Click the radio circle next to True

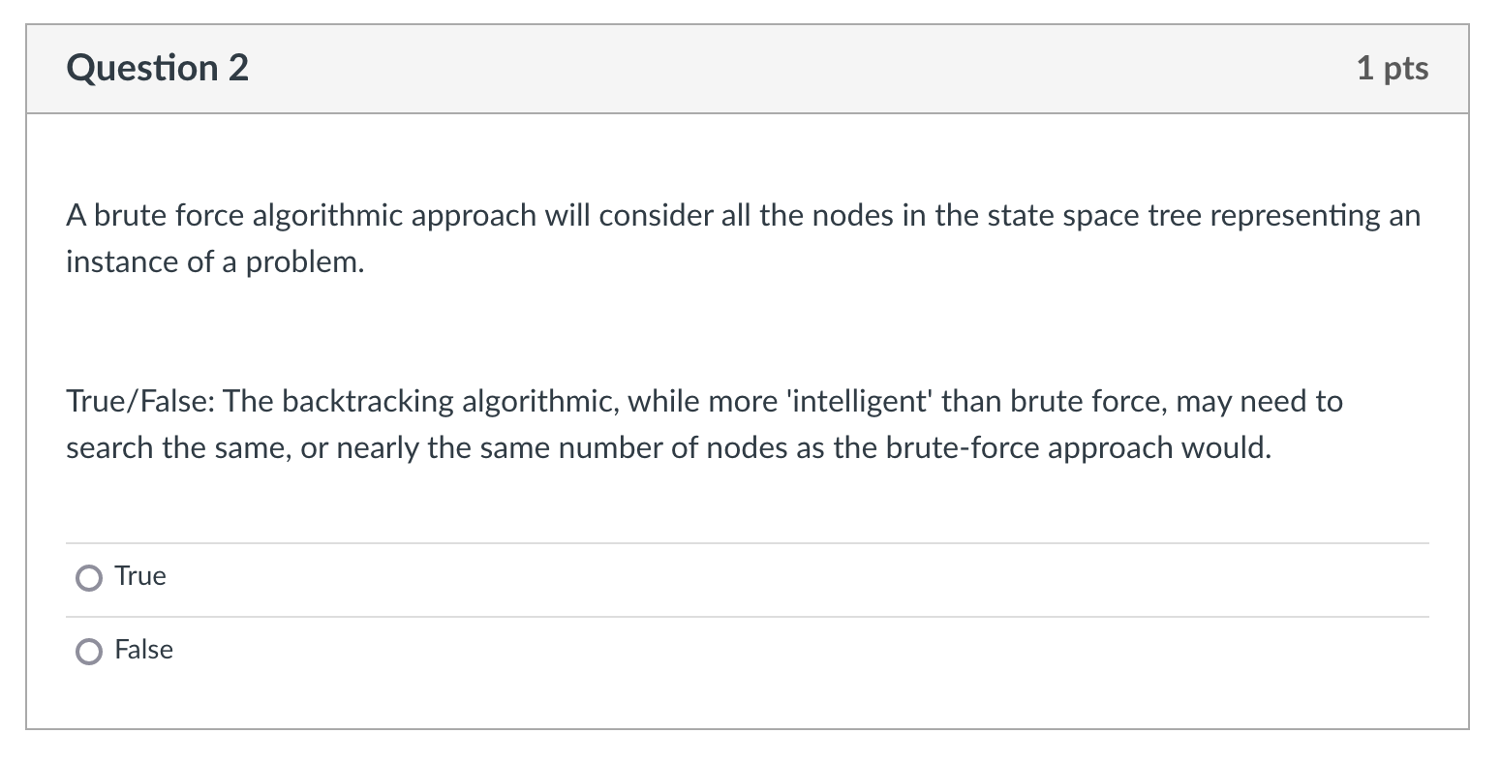[x=89, y=577]
